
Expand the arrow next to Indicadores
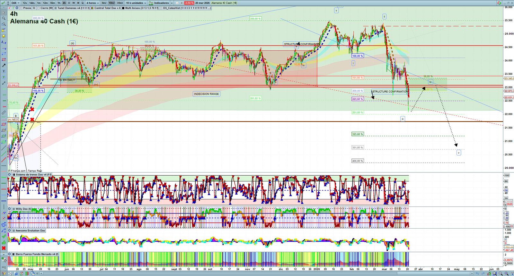(x=172, y=3)
